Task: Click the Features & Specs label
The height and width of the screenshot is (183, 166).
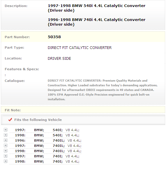Action: pos(22,69)
